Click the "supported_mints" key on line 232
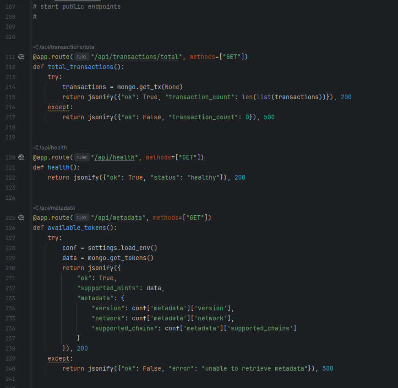398x388 pixels. pyautogui.click(x=108, y=288)
